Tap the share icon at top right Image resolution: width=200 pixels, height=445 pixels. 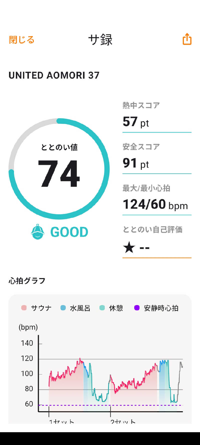point(187,39)
